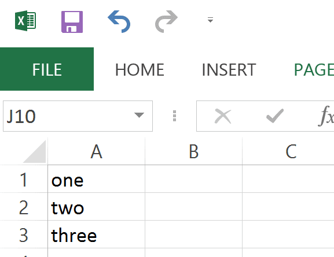Expand the Name Box dropdown arrow
This screenshot has width=334, height=257.
point(139,115)
